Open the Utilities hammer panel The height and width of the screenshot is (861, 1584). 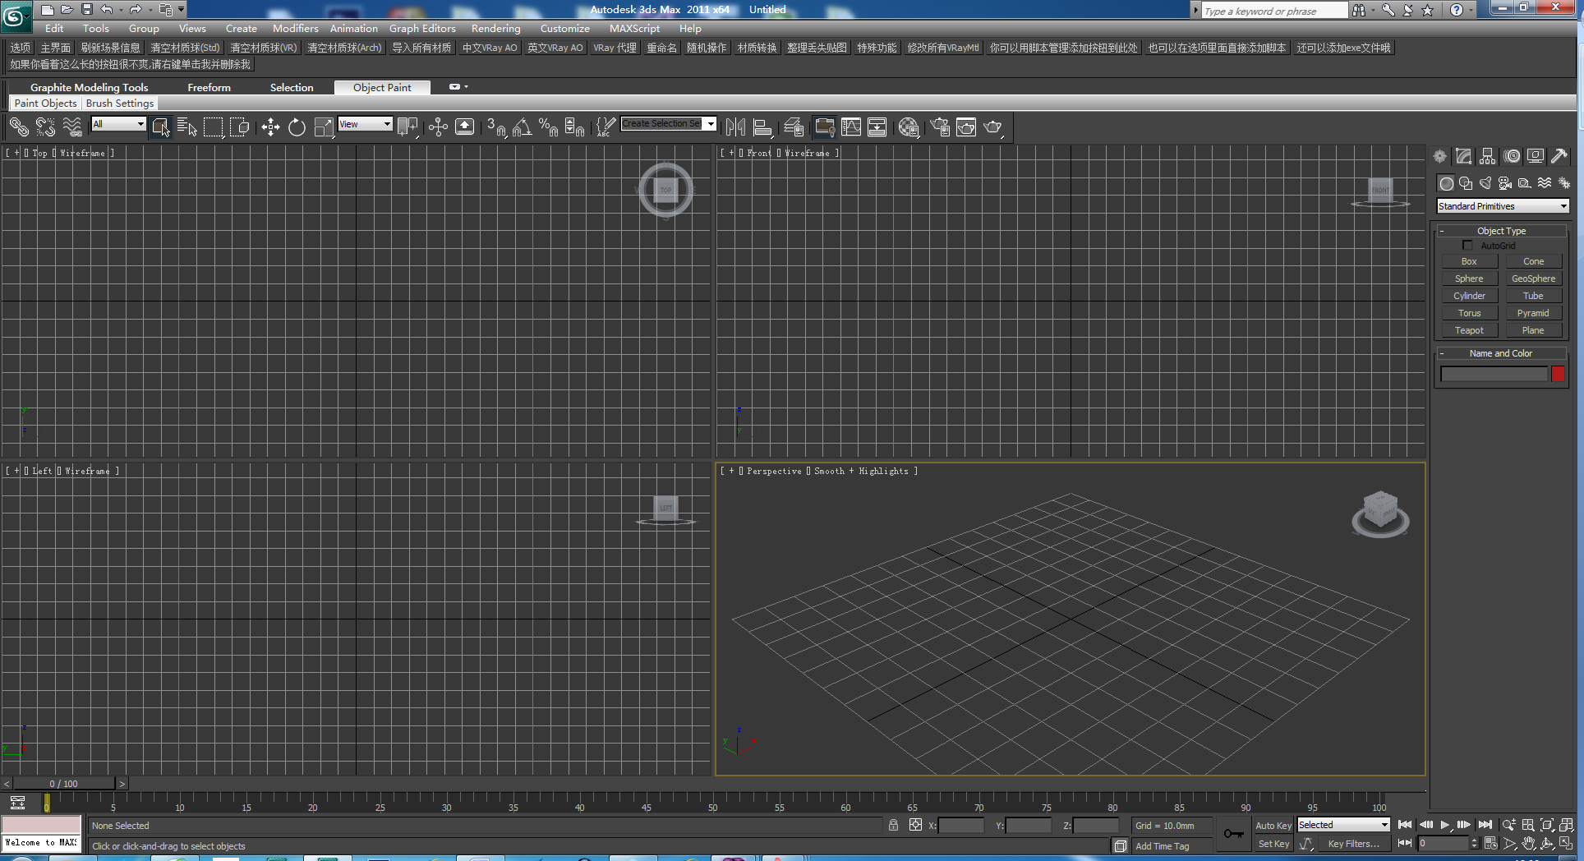click(1559, 156)
